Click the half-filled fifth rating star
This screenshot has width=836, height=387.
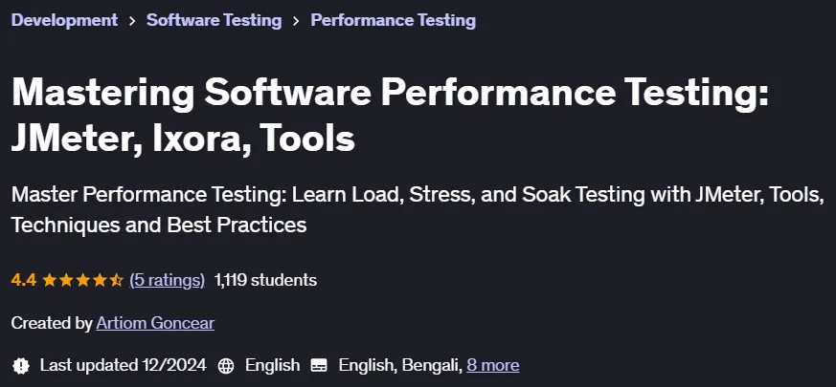(x=116, y=280)
